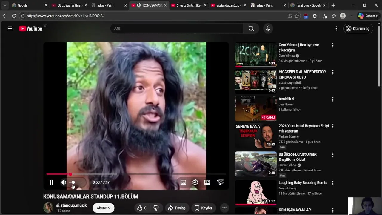Switch to 'ai.standup.müzik' browser tab
The height and width of the screenshot is (215, 382).
228,5
